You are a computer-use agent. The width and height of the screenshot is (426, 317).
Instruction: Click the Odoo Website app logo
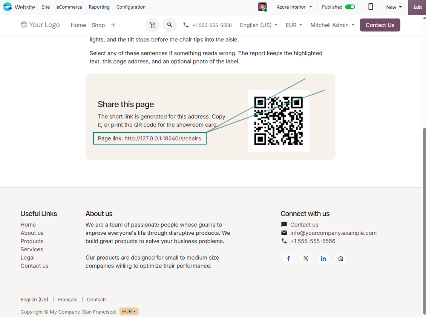tap(7, 7)
